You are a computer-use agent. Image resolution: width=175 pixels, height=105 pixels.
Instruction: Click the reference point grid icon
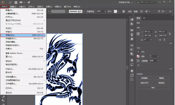click(x=138, y=34)
